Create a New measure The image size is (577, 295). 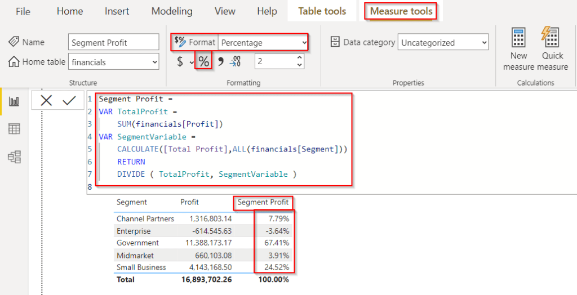pyautogui.click(x=518, y=50)
